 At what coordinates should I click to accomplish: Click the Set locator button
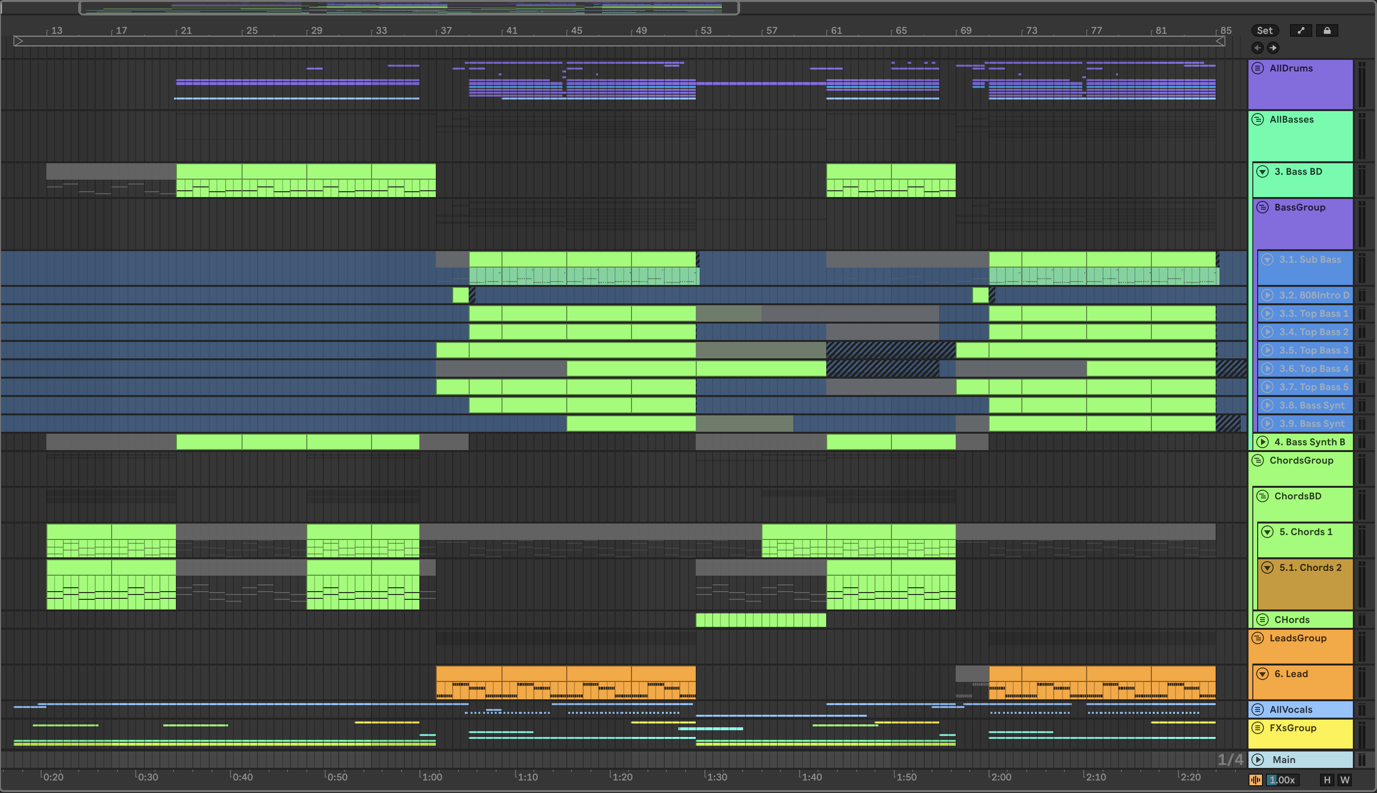tap(1264, 30)
